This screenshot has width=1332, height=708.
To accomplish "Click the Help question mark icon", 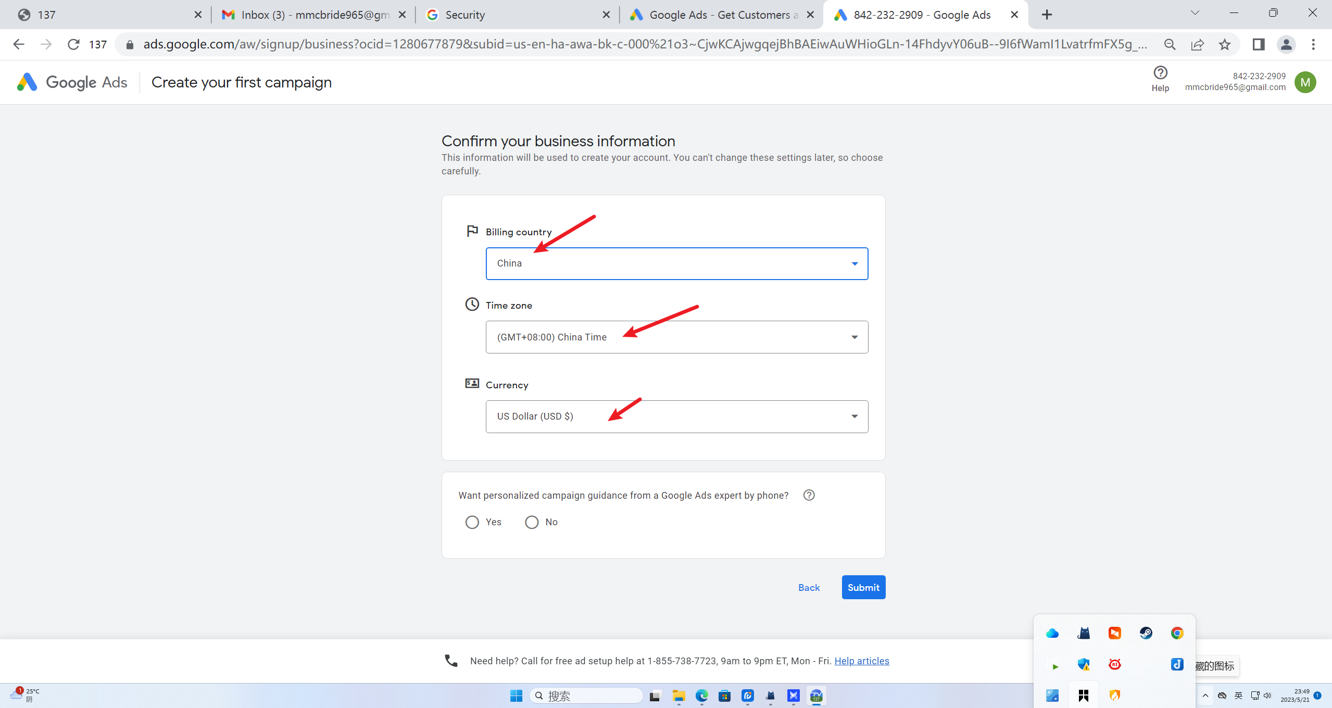I will [x=1160, y=73].
